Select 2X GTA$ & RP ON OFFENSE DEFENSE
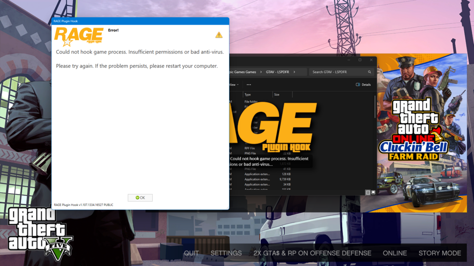This screenshot has width=474, height=266. pyautogui.click(x=312, y=253)
